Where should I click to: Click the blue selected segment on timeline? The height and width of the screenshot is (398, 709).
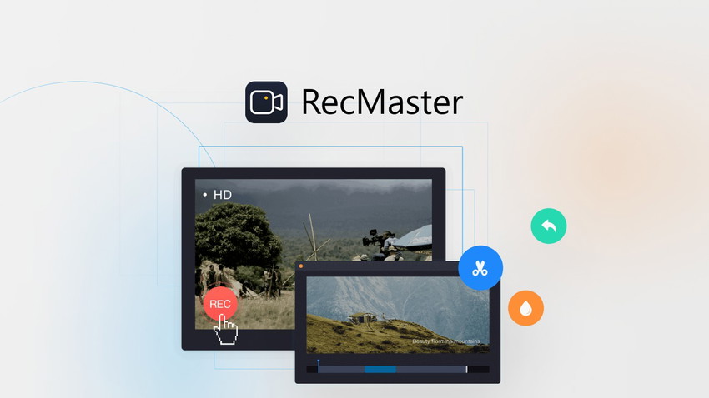click(380, 369)
